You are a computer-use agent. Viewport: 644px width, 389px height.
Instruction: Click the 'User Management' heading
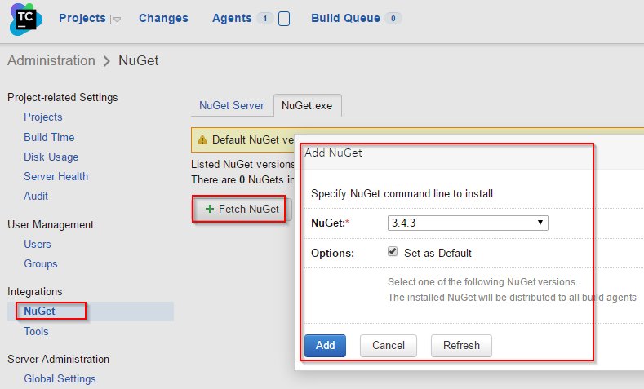coord(51,224)
